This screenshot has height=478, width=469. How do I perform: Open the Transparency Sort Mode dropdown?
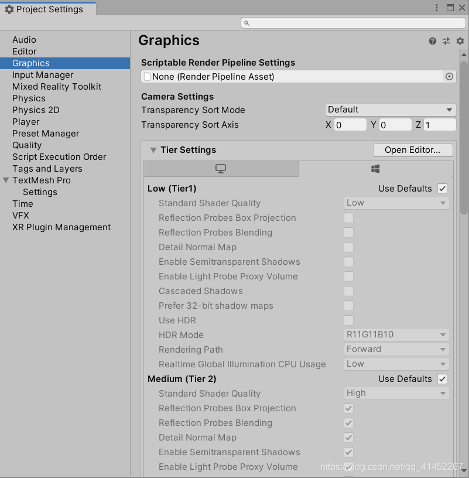(390, 110)
